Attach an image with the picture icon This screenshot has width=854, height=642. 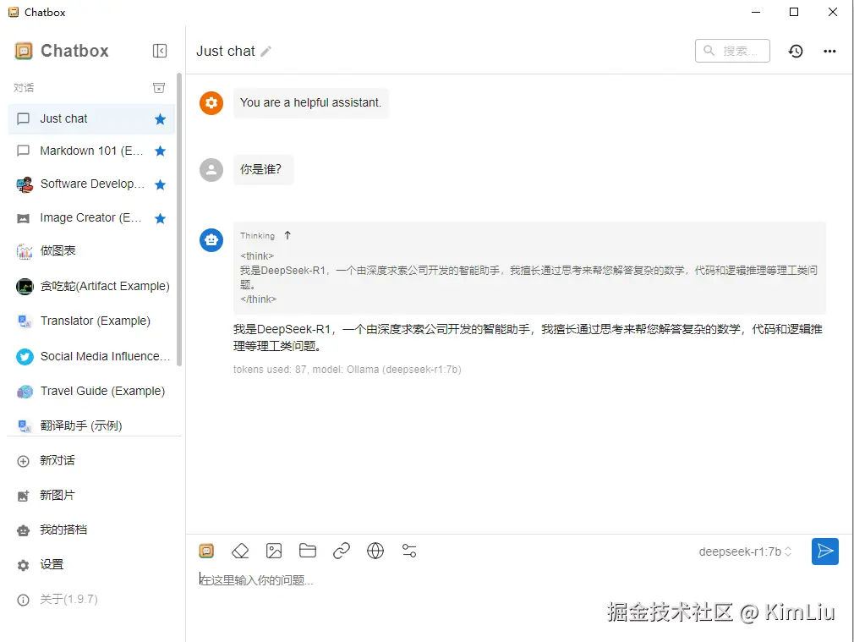pos(274,551)
